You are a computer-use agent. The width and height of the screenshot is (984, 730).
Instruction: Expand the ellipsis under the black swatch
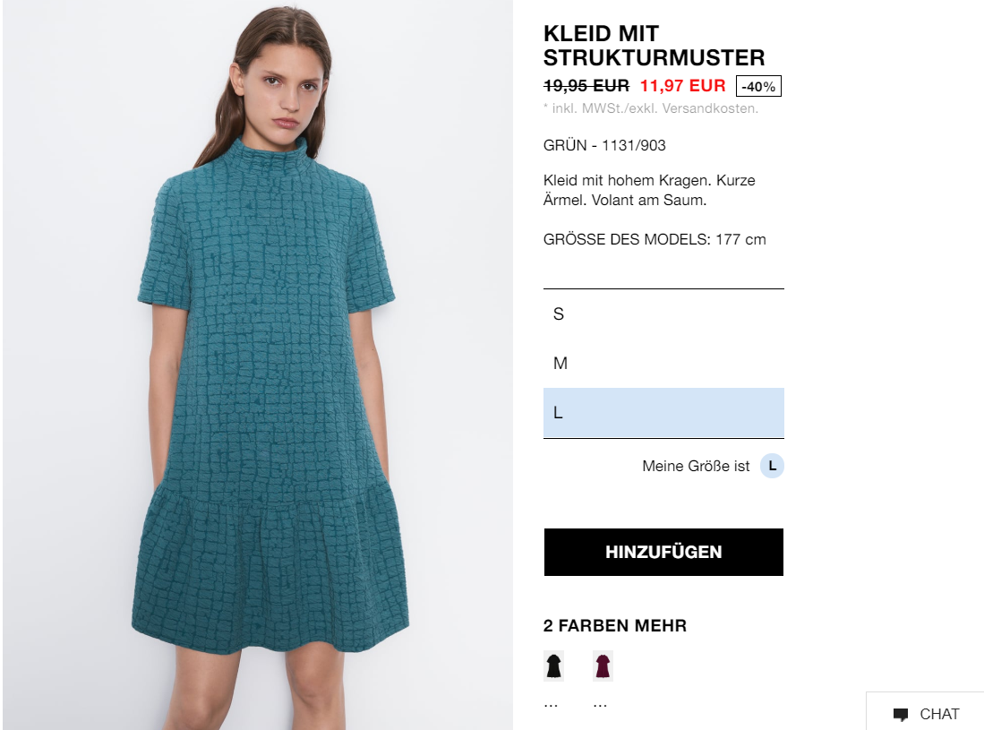[551, 705]
